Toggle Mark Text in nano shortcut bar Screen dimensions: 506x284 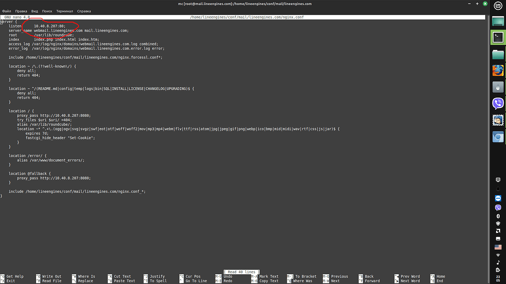(x=268, y=277)
